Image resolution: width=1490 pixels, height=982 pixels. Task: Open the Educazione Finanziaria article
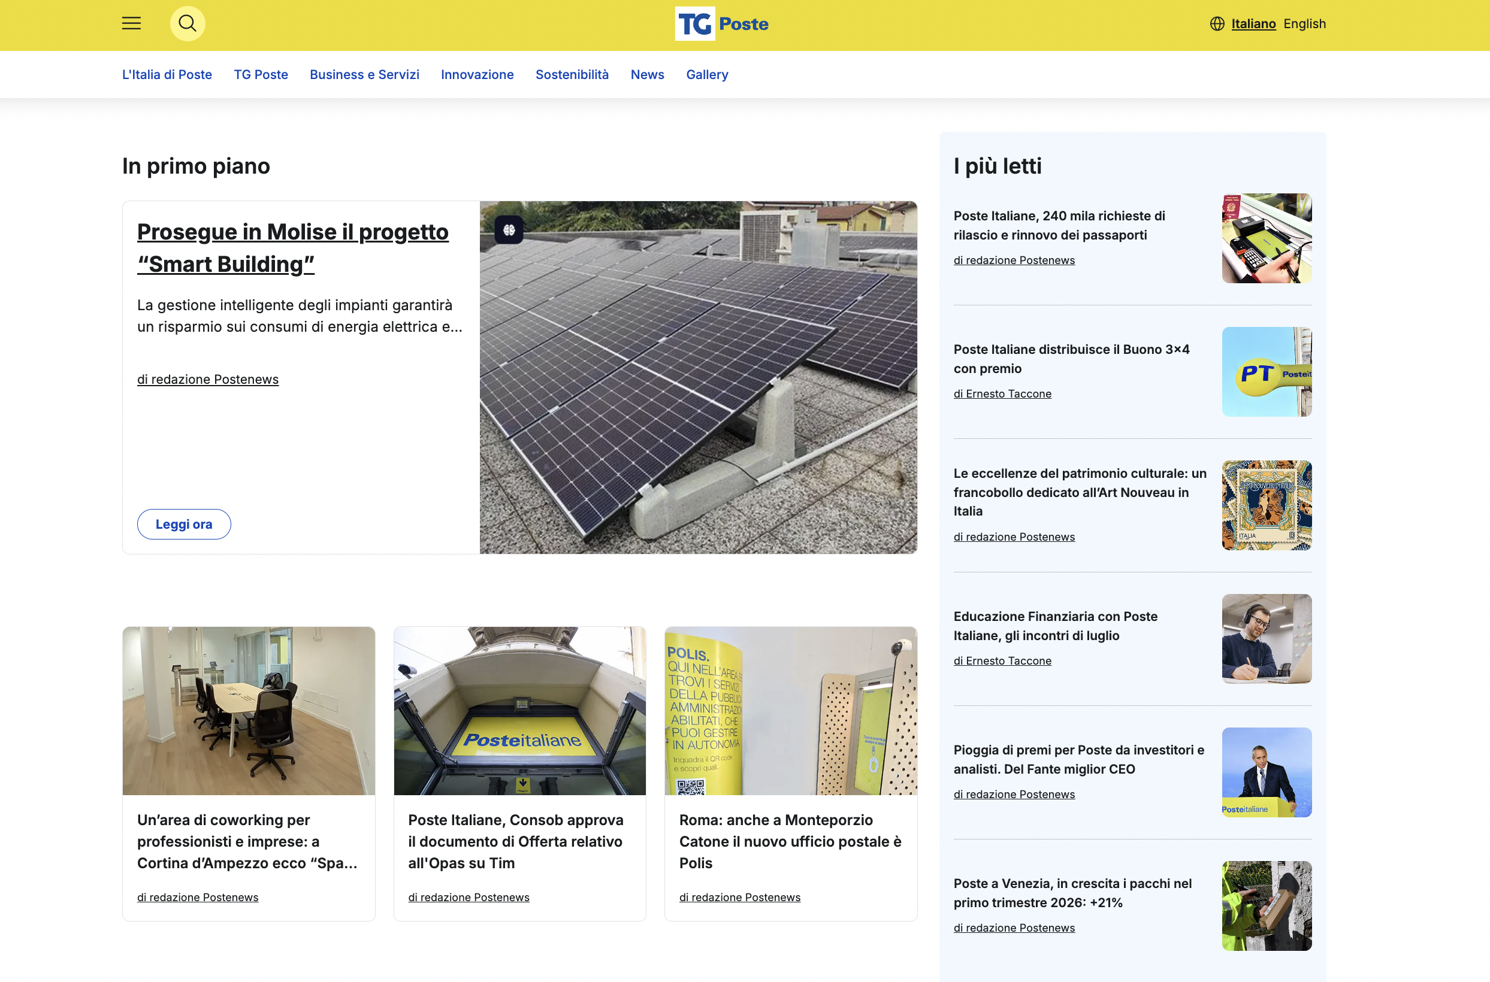[x=1056, y=626]
